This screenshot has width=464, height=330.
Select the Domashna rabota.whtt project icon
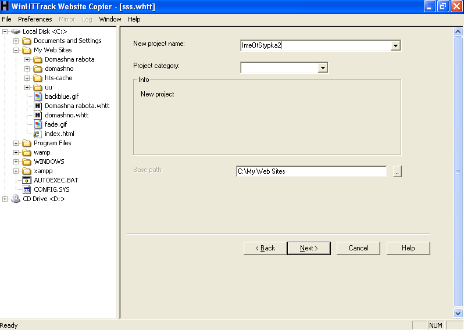coord(38,106)
